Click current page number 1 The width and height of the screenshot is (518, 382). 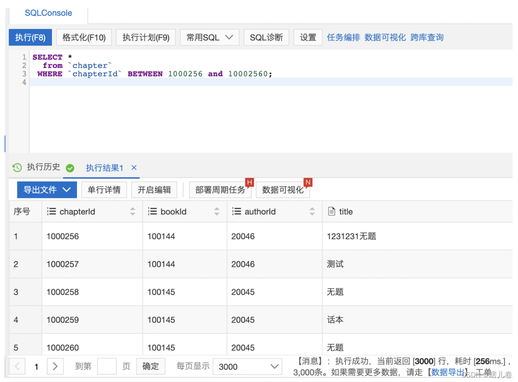[36, 367]
